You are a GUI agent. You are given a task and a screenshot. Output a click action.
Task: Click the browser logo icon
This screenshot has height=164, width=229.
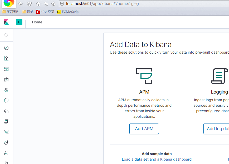click(x=9, y=3)
